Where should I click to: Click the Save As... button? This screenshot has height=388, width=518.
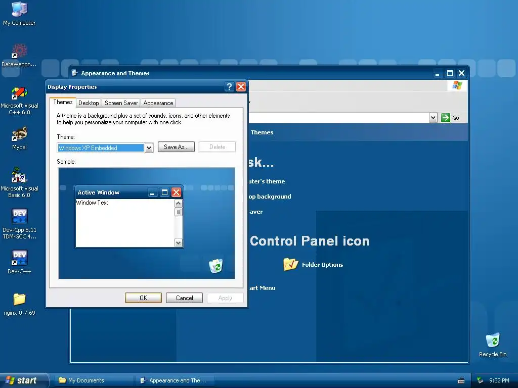pos(176,147)
